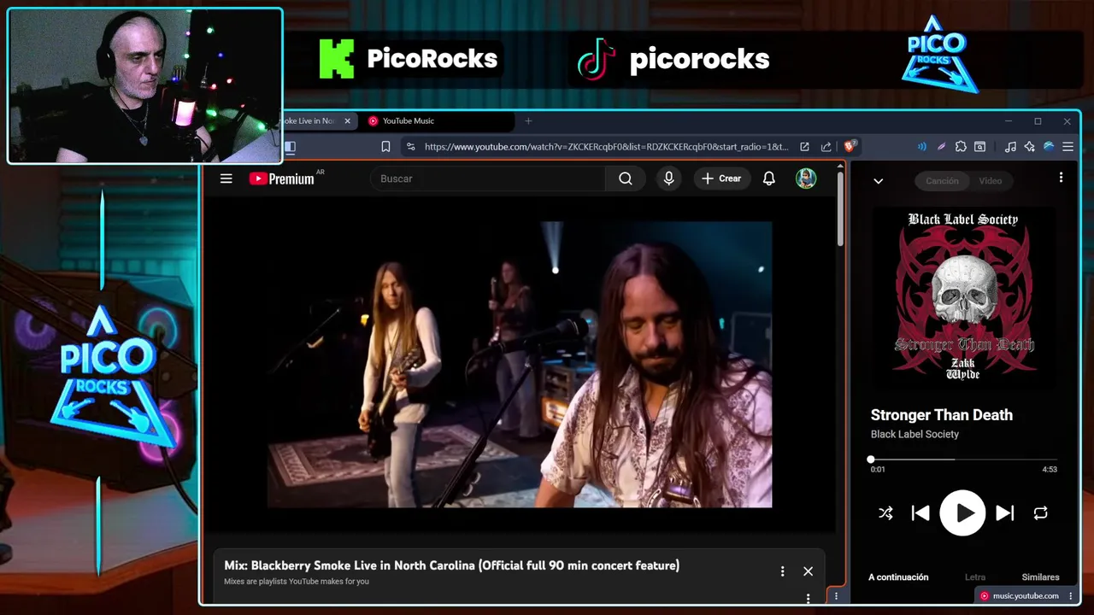Open Mix: Blackberry Smoke Live playlist title
Image resolution: width=1094 pixels, height=615 pixels.
click(x=451, y=565)
